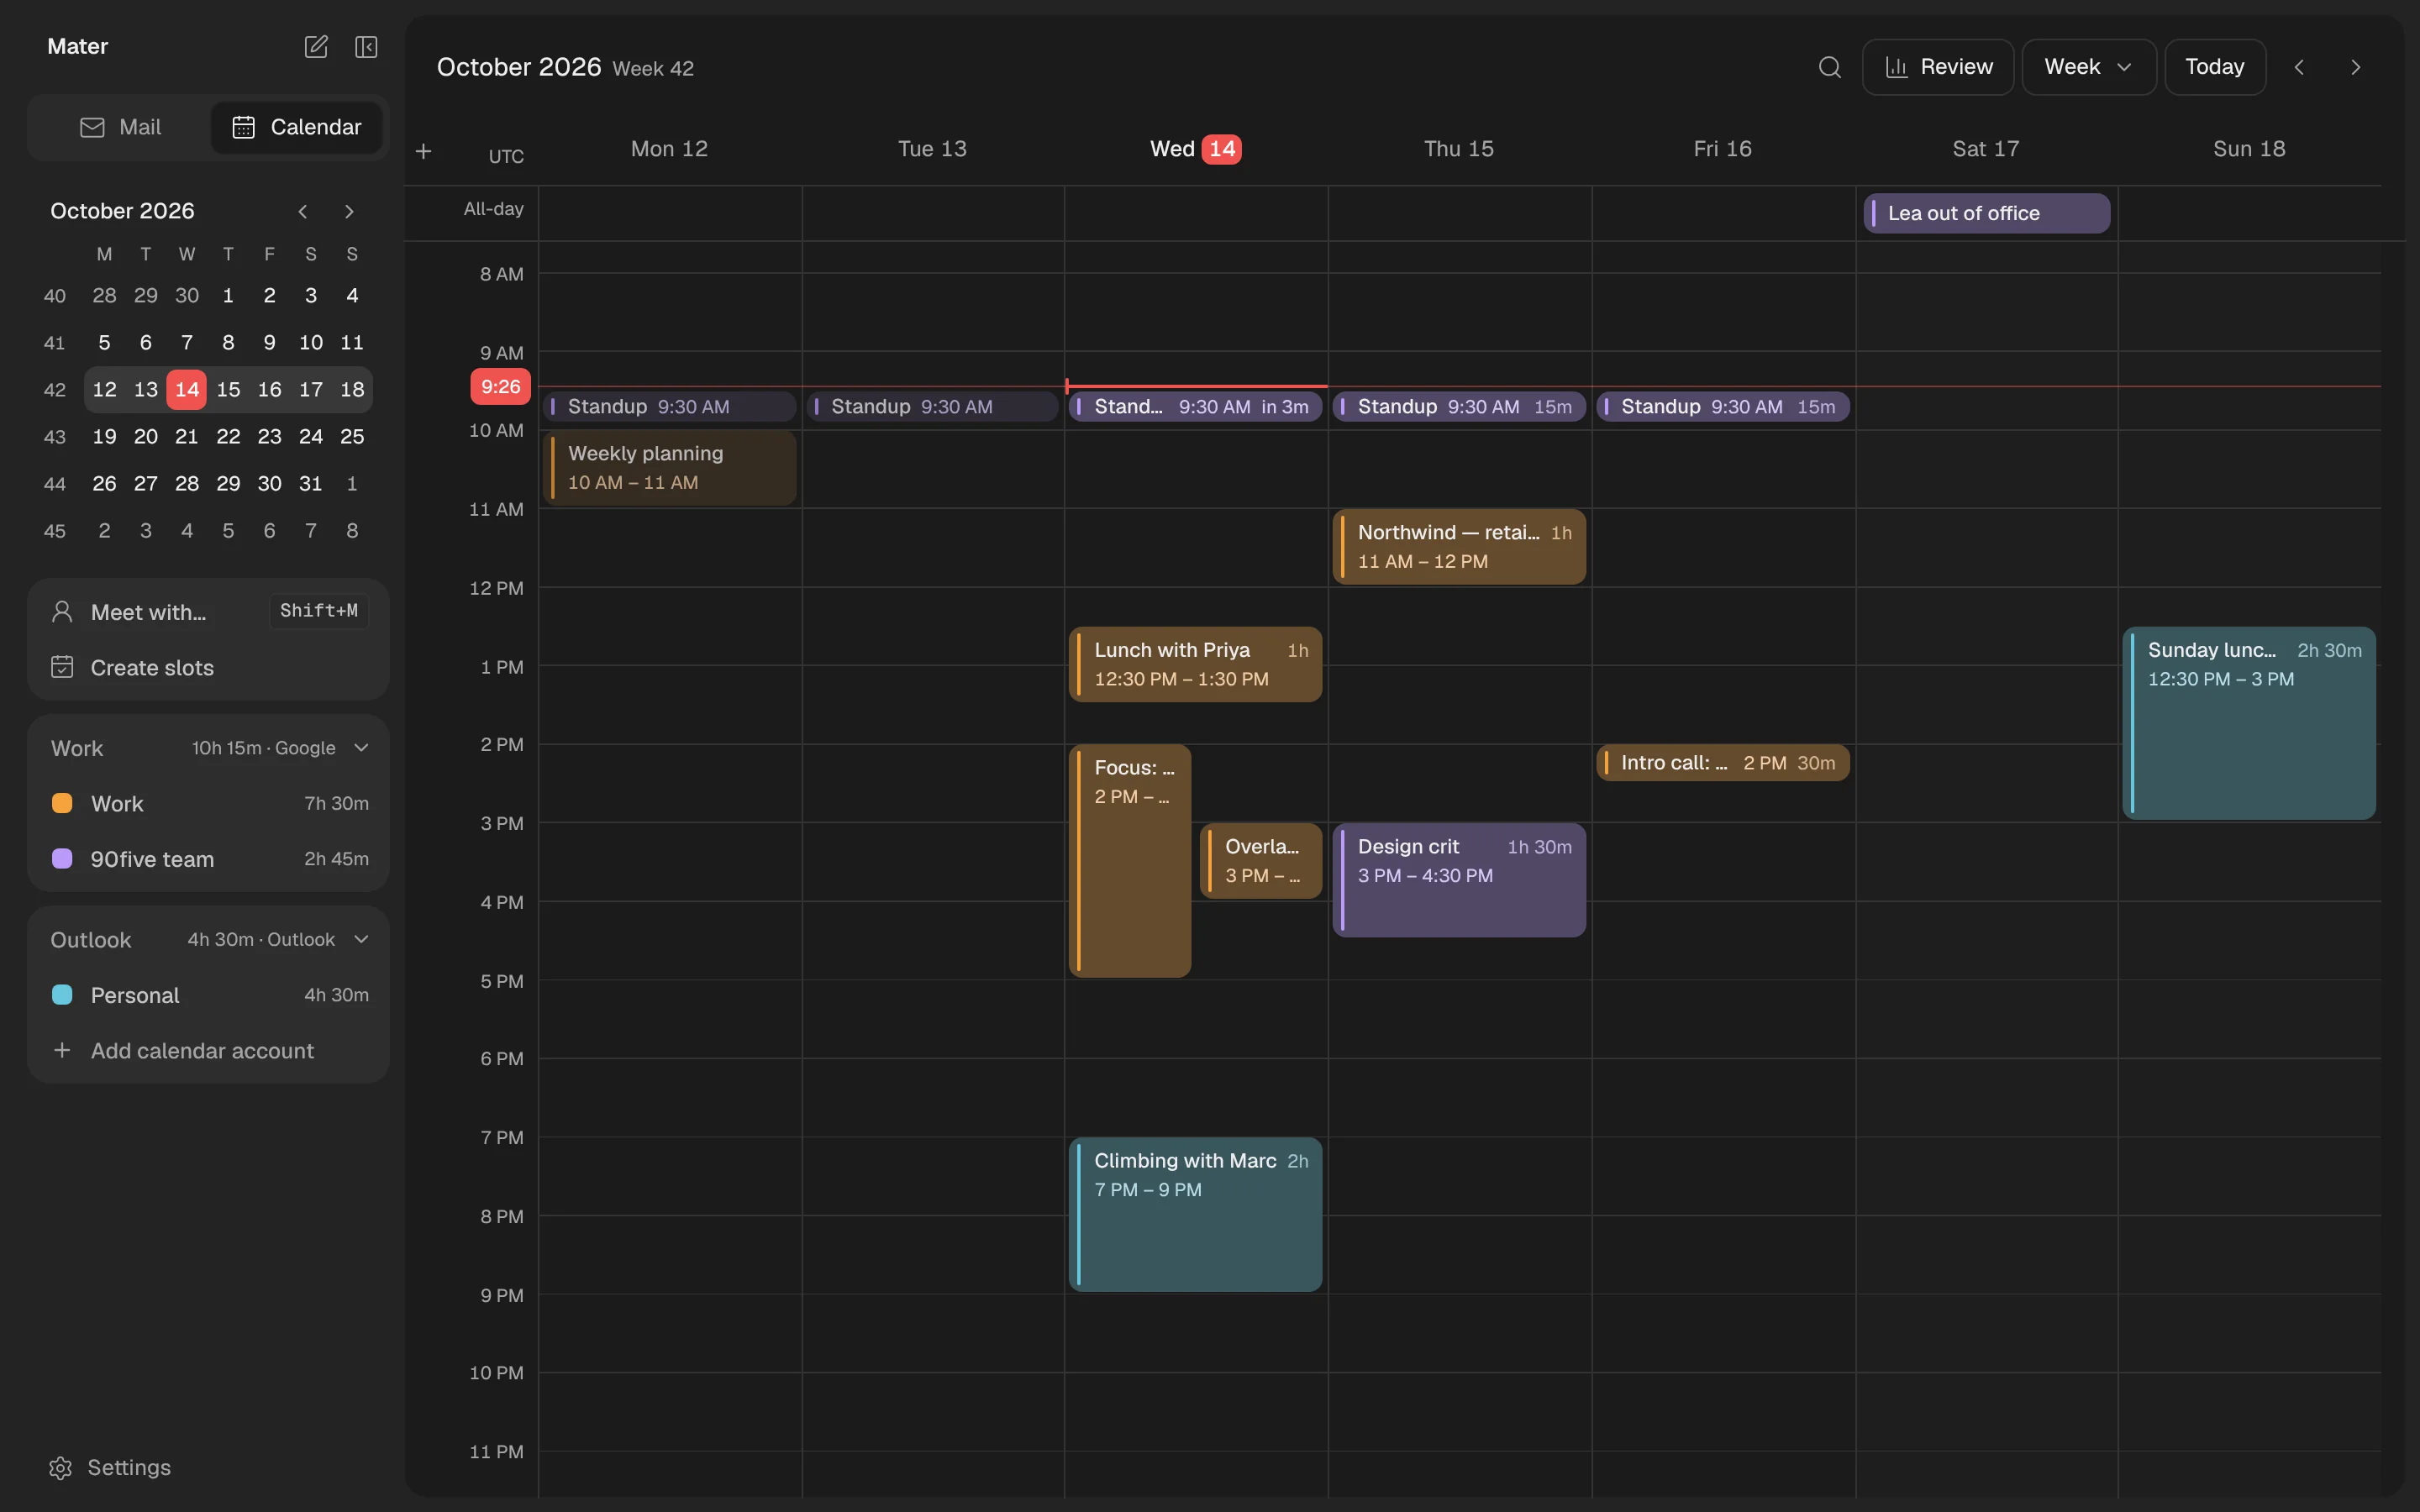Jump to Today

pos(2214,67)
